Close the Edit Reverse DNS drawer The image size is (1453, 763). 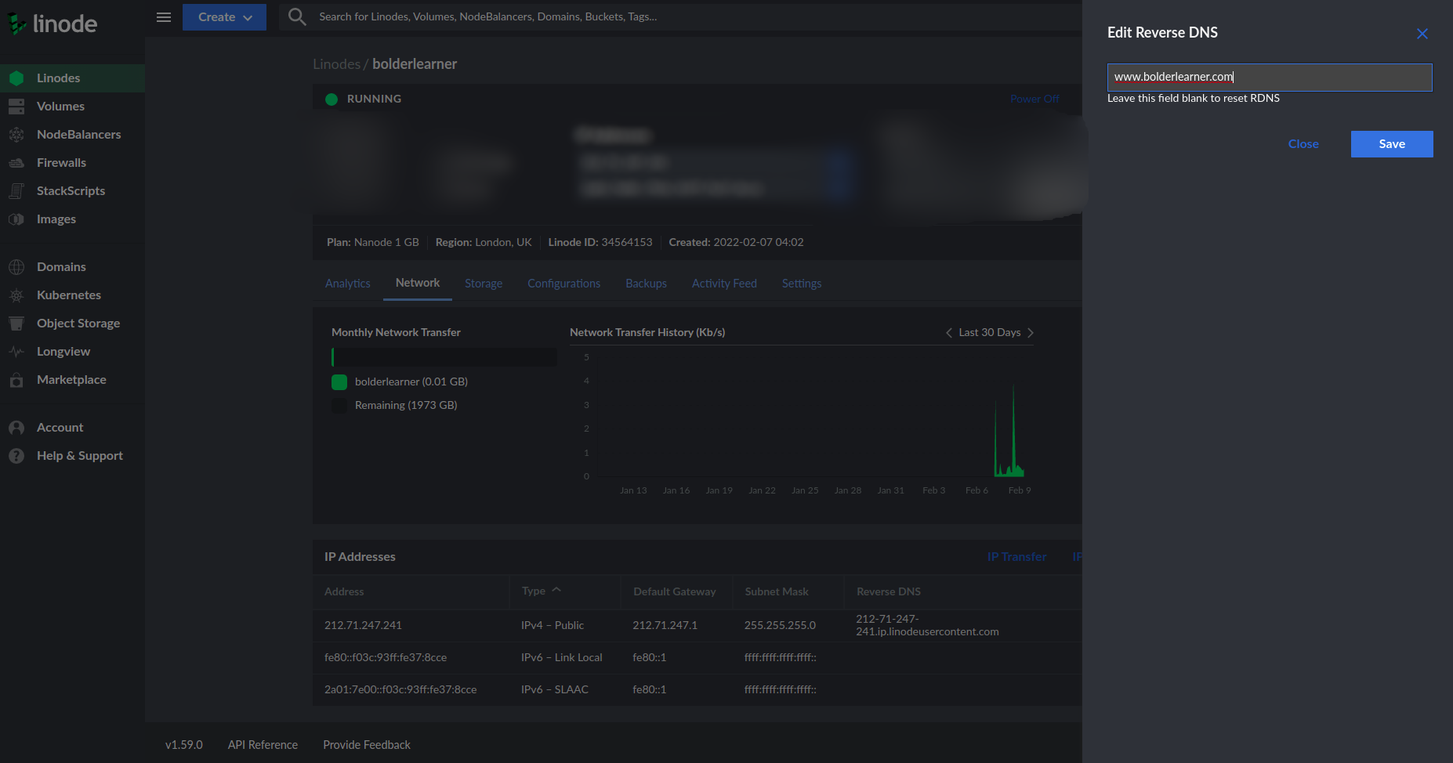[x=1422, y=34]
